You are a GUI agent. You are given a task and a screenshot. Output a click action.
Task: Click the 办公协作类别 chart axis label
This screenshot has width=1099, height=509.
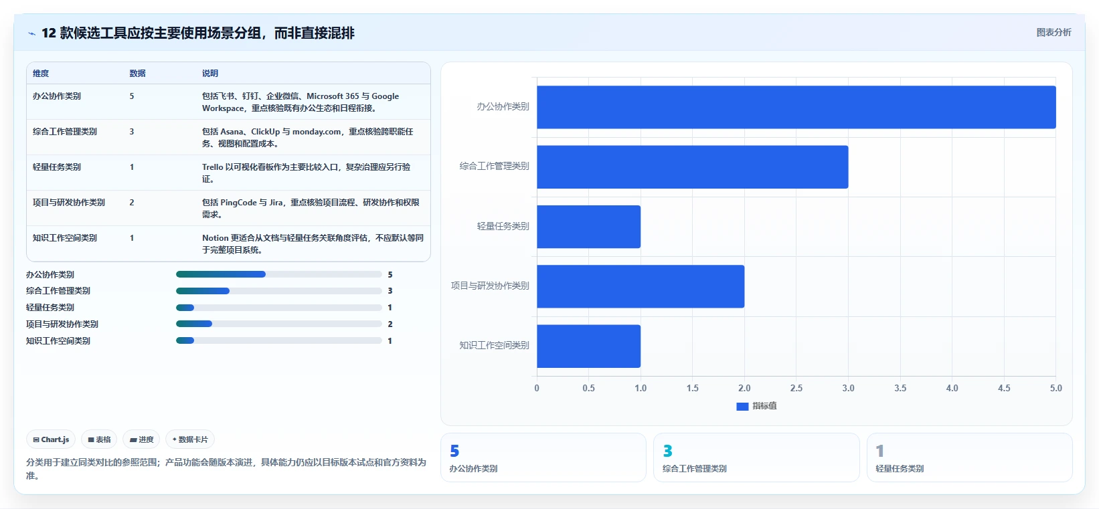(x=503, y=106)
